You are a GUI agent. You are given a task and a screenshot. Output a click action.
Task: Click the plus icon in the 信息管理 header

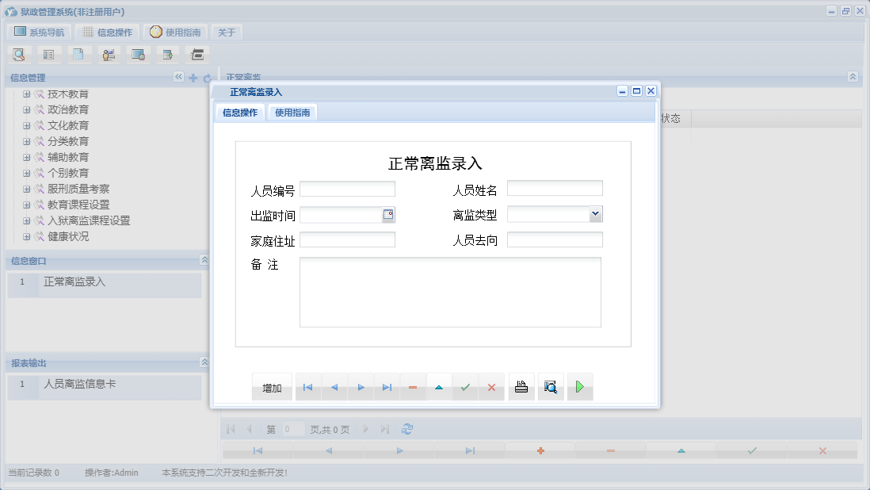193,78
